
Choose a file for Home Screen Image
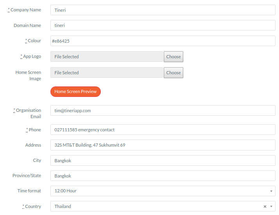click(x=173, y=73)
